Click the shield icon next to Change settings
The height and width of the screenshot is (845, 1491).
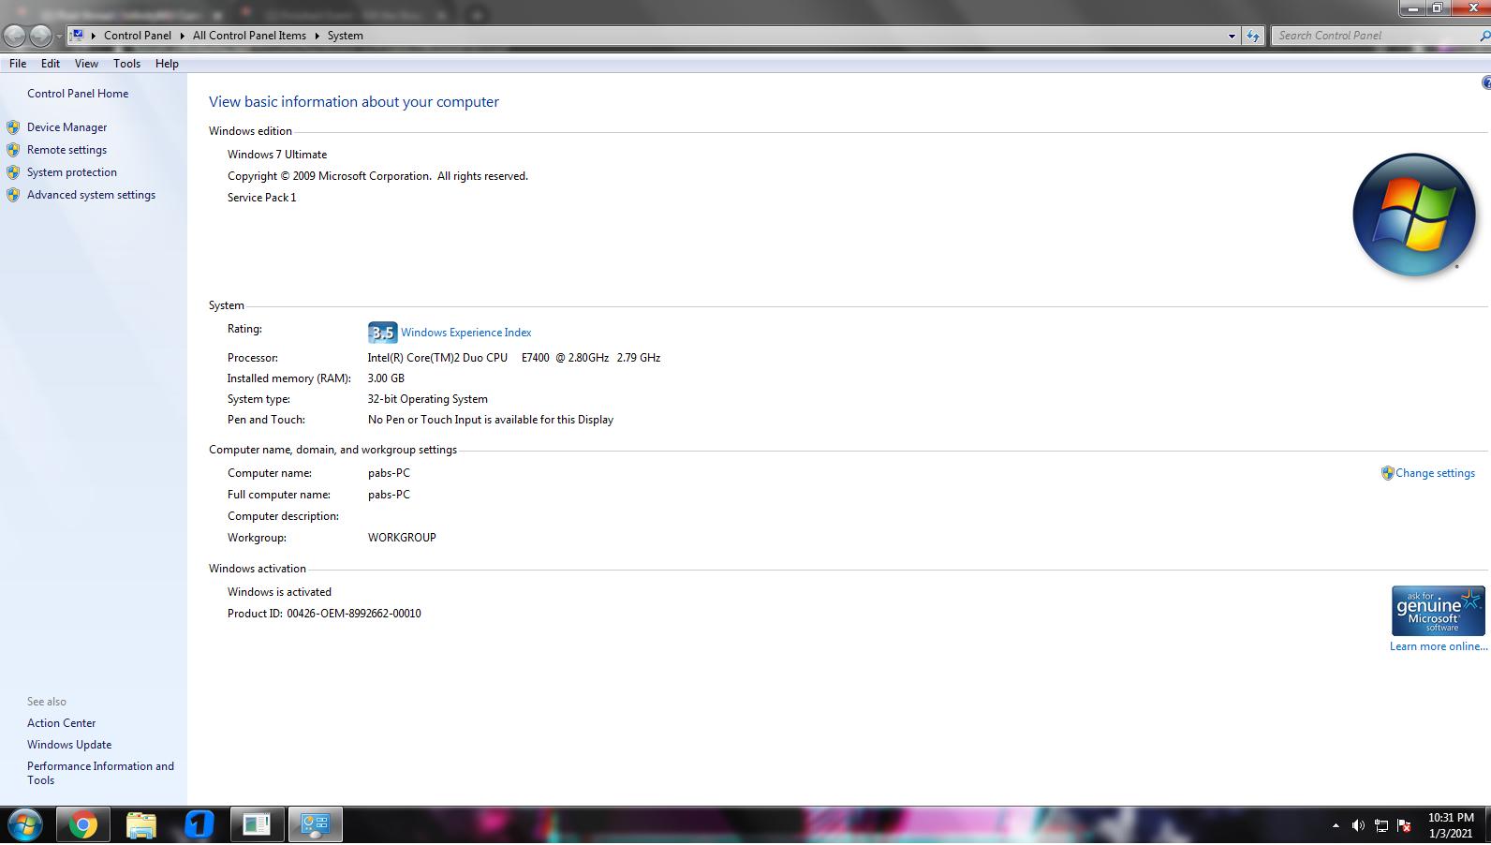click(x=1387, y=473)
